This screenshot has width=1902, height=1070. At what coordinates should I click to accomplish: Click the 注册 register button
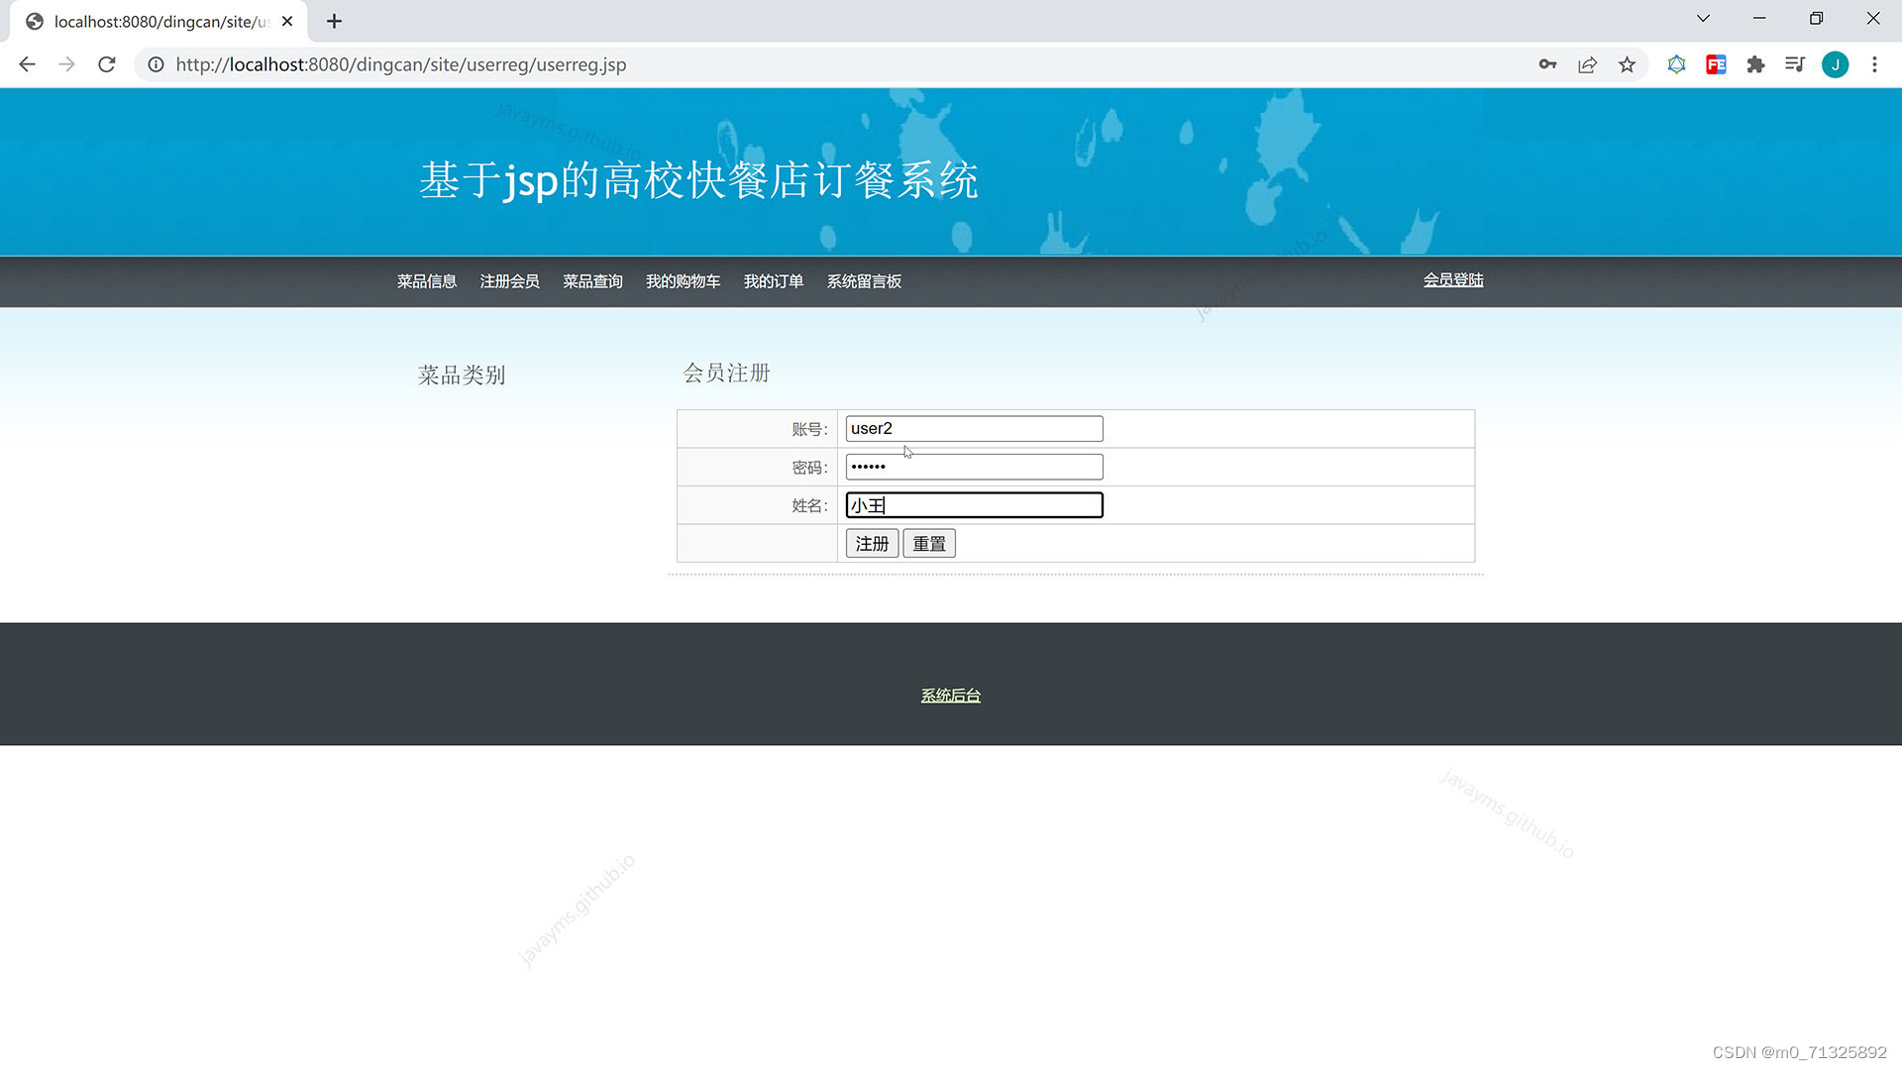(x=871, y=543)
